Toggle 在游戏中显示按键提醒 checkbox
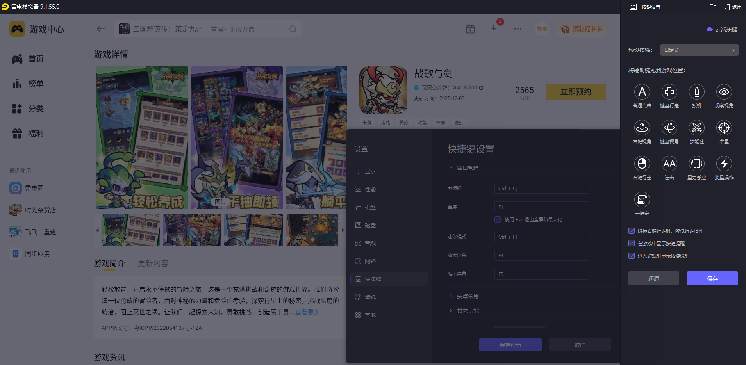 coord(632,243)
